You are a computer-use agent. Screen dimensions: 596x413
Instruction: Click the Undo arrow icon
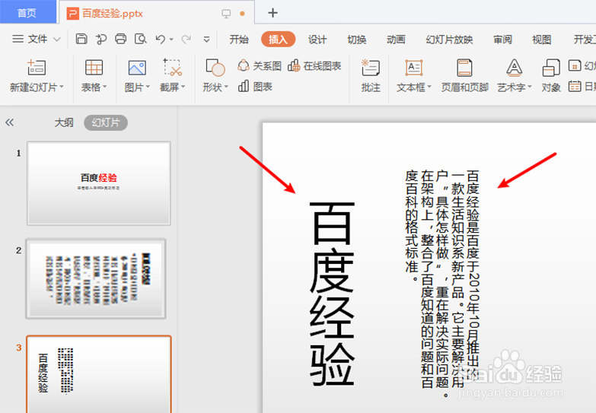pos(161,39)
